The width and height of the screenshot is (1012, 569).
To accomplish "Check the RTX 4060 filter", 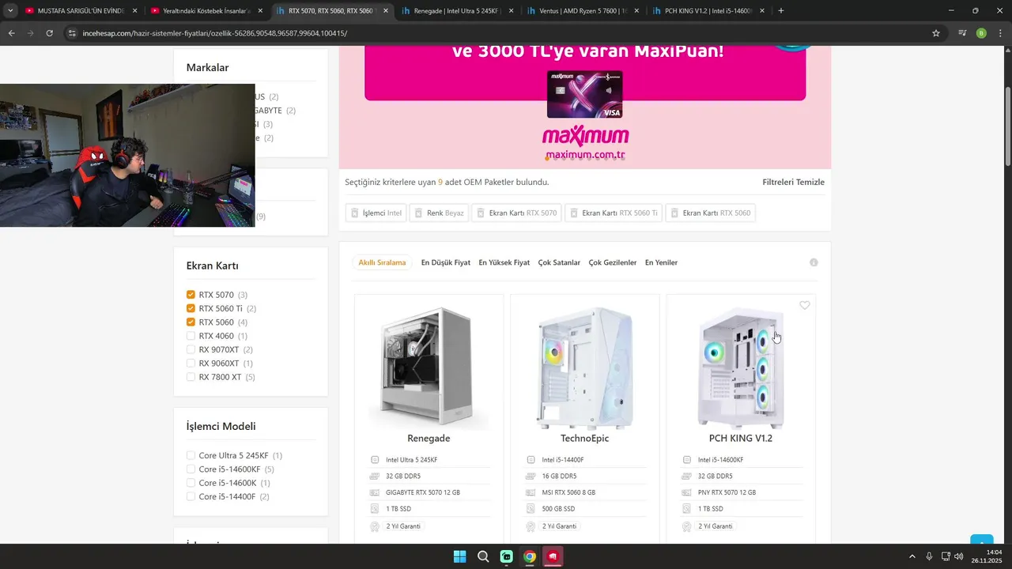I will point(191,336).
